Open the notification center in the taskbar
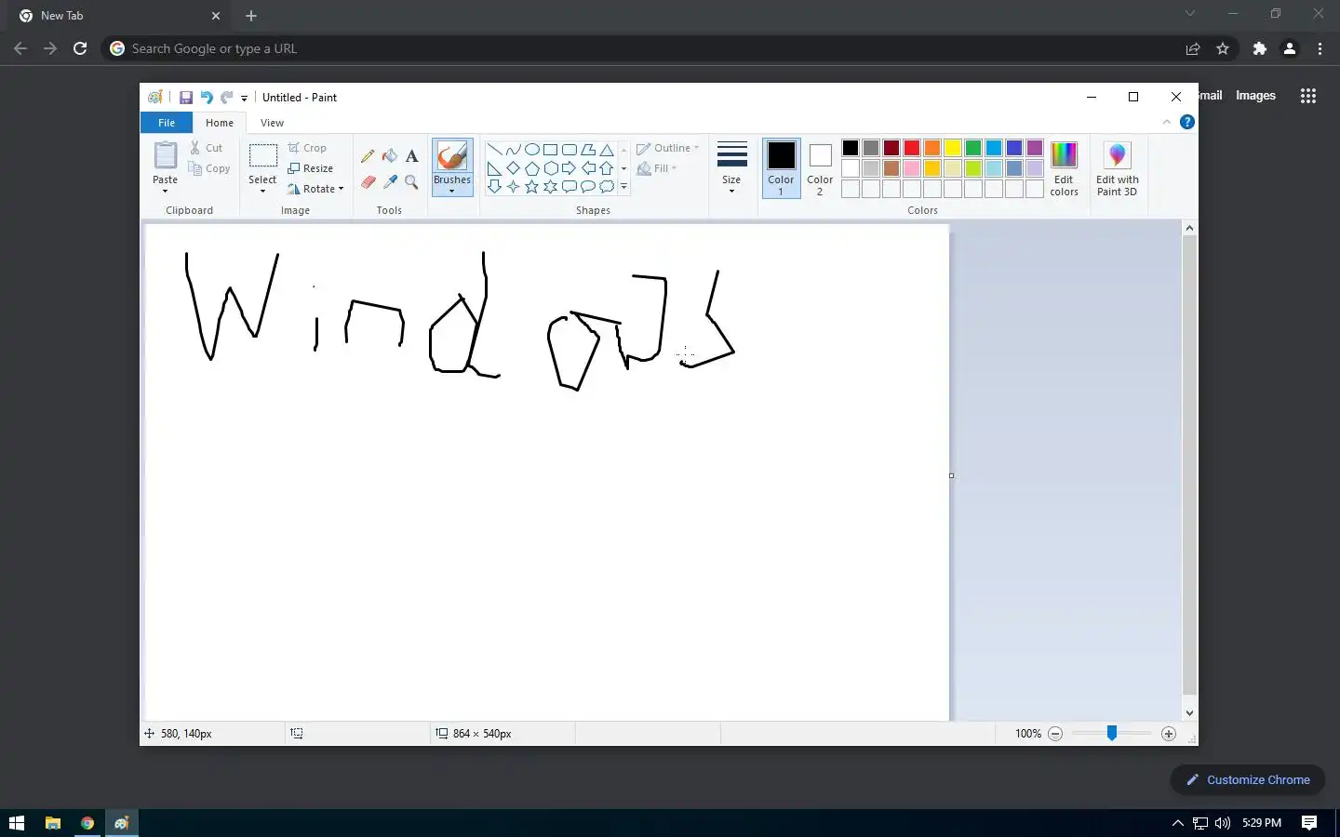 (x=1309, y=823)
